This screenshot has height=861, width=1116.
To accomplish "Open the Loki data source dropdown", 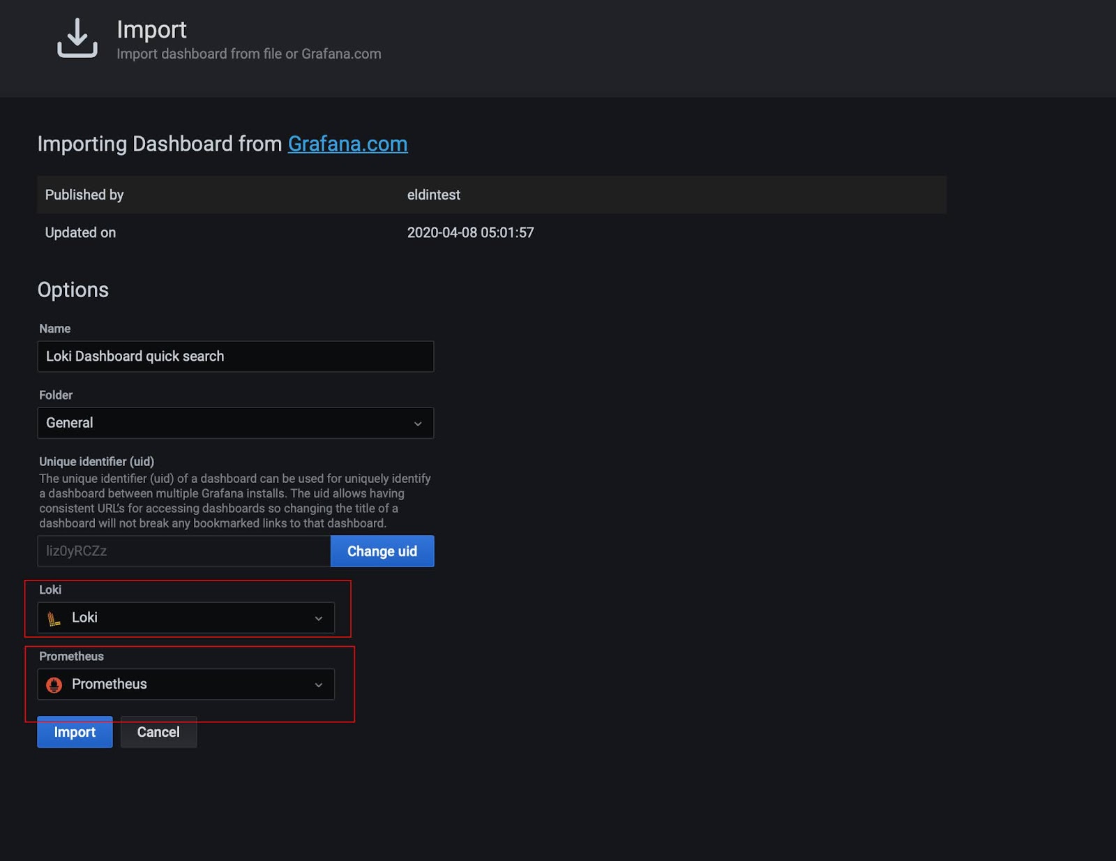I will 186,617.
